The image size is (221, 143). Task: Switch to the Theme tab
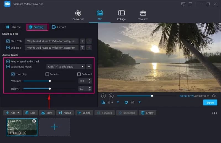pos(13,27)
